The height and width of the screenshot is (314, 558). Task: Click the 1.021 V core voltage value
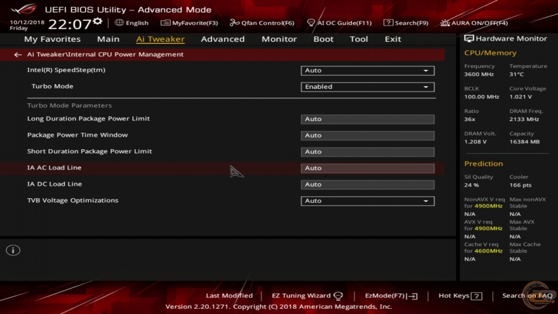tap(520, 97)
